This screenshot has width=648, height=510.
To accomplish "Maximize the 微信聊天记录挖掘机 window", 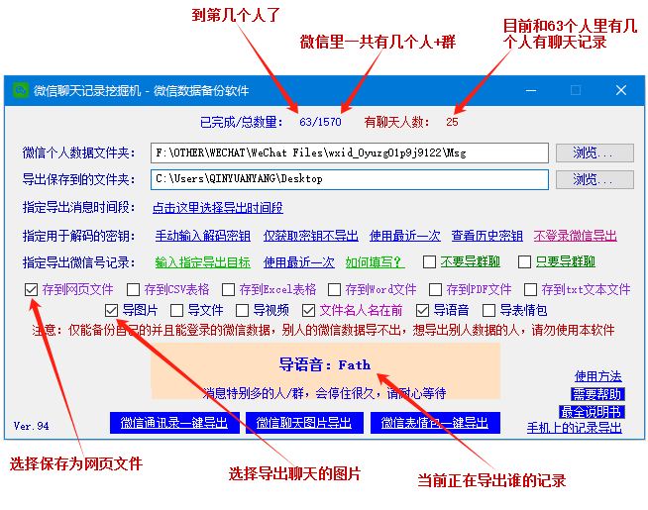I will 576,90.
